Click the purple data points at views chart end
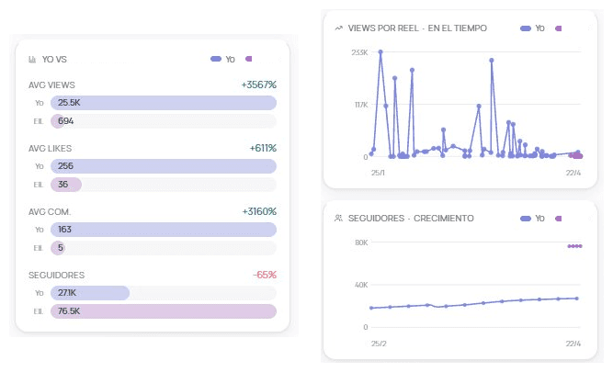Viewport: 613px width, 372px height. (576, 156)
